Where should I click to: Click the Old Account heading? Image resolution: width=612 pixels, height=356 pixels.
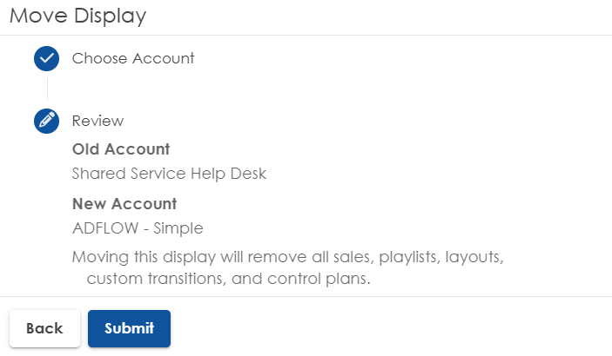coord(120,148)
